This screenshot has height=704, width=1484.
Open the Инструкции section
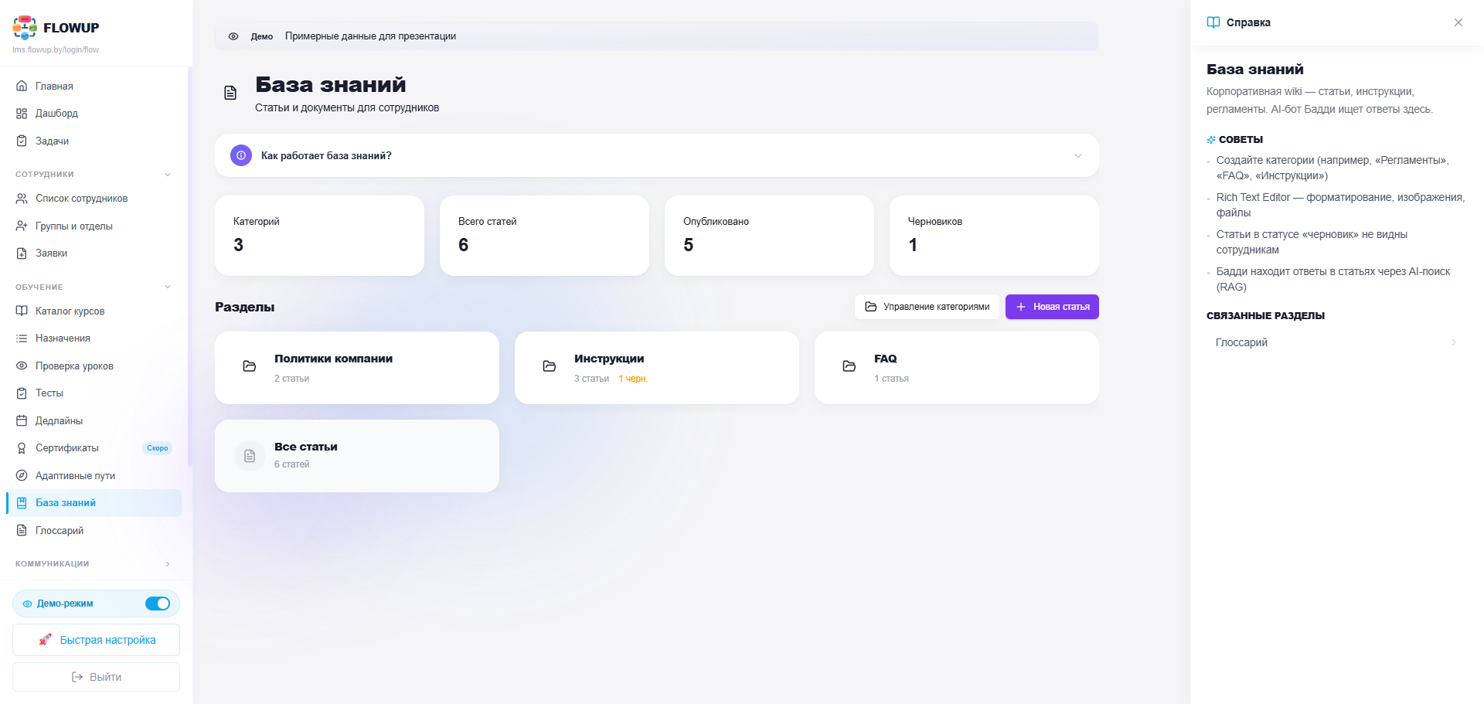pos(657,368)
